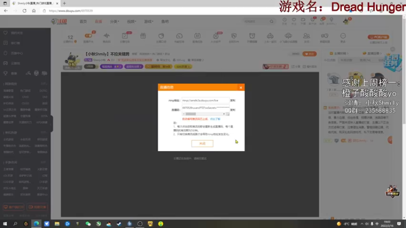This screenshot has height=228, width=406.
Task: Expand the 分类 dropdown menu
Action: point(115,21)
